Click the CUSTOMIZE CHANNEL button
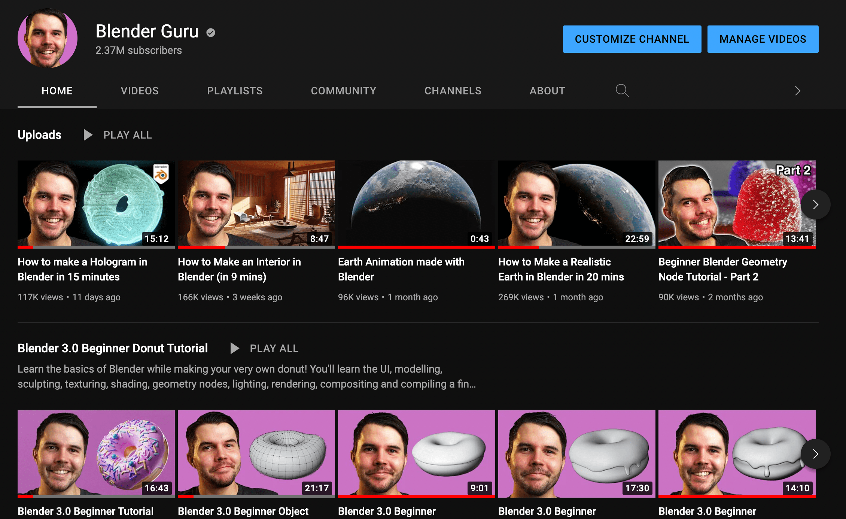This screenshot has height=519, width=846. [632, 39]
